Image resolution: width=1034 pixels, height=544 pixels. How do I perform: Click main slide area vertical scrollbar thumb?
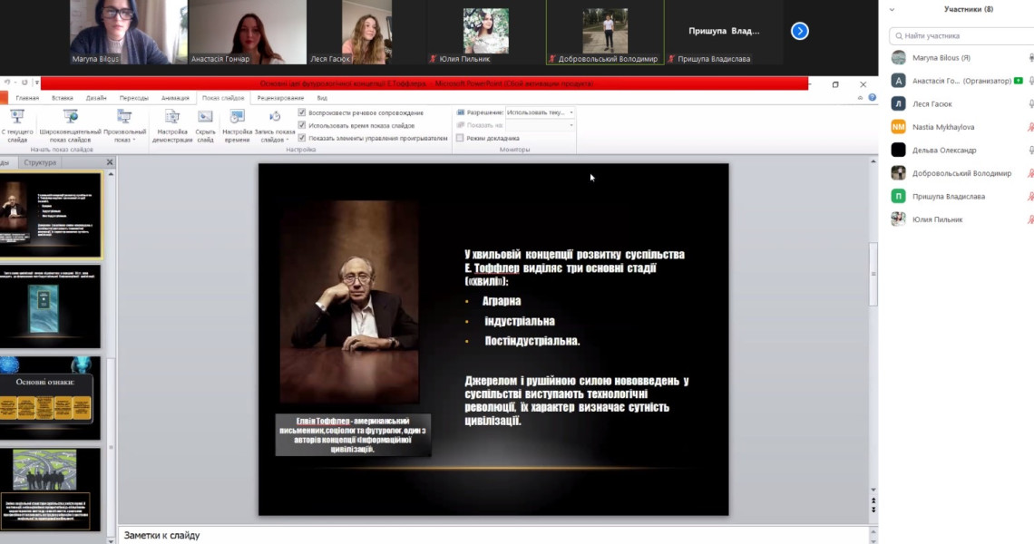(x=873, y=275)
